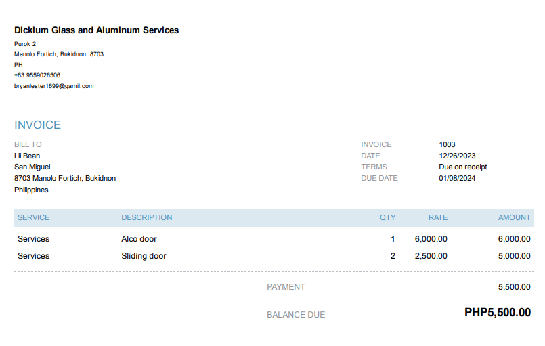The height and width of the screenshot is (346, 545).
Task: Select the Sliding door description
Action: tap(144, 256)
